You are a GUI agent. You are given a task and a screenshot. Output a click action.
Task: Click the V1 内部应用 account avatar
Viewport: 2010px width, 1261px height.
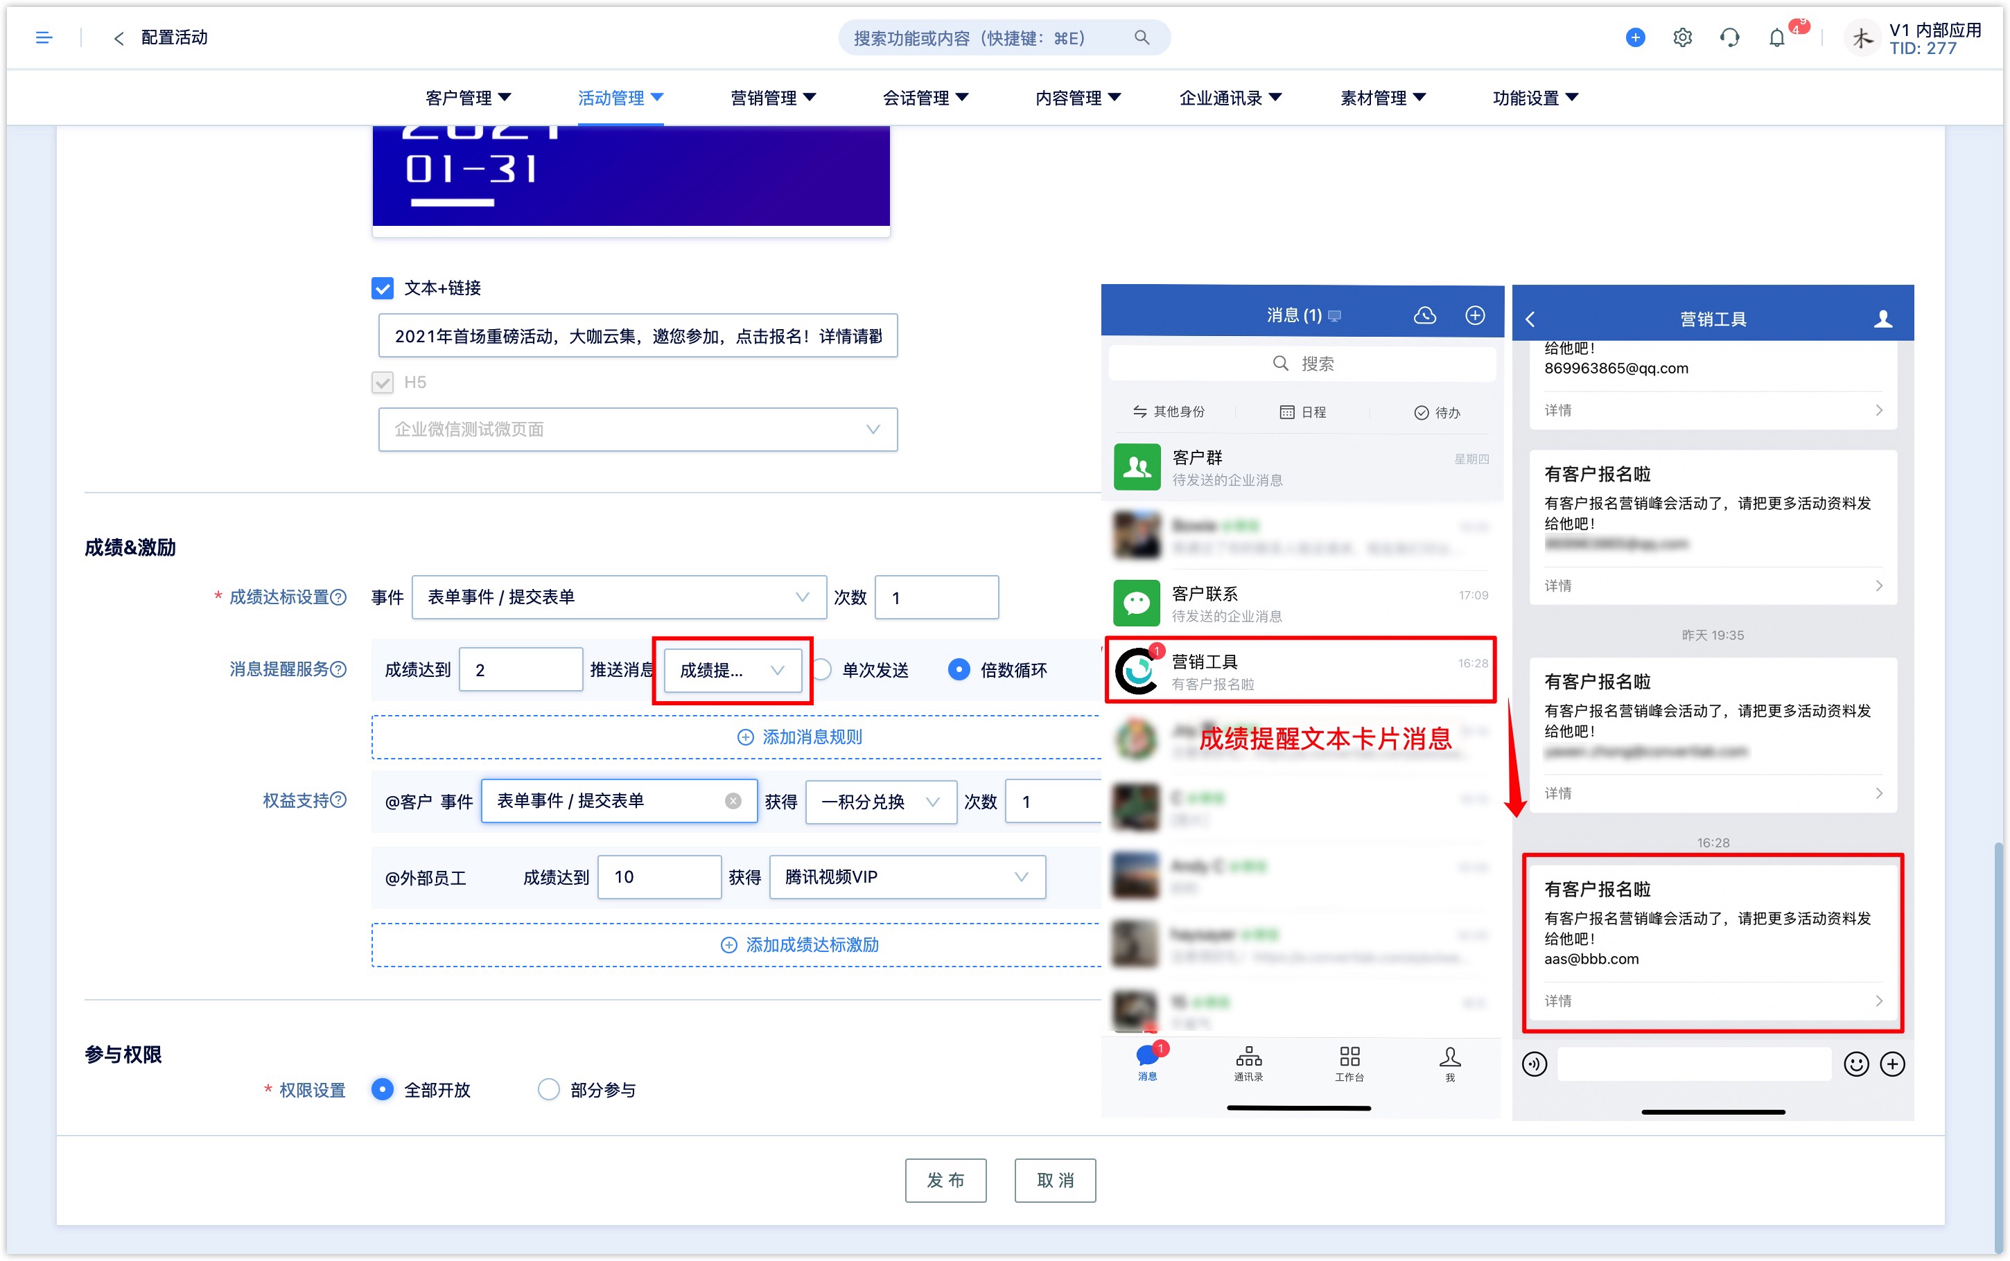pos(1862,38)
